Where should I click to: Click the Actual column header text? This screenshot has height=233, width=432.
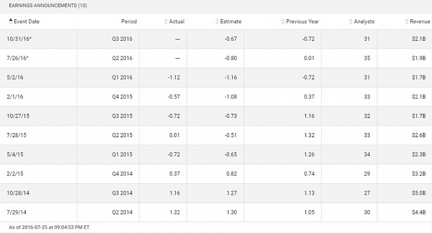coord(176,22)
